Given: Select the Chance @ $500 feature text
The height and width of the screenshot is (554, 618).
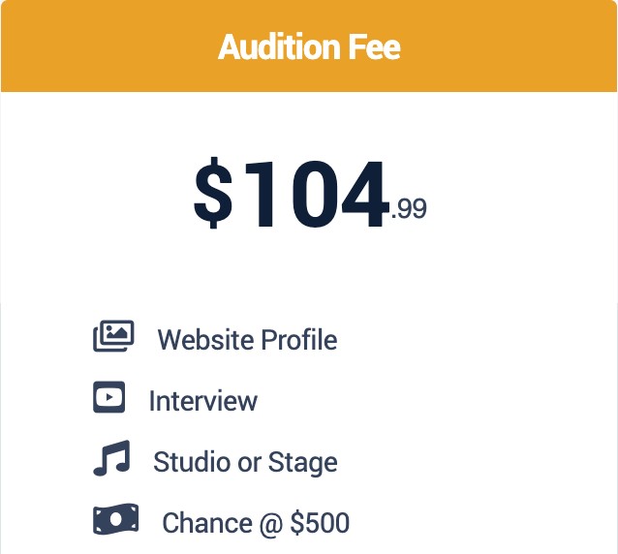Looking at the screenshot, I should pos(256,524).
